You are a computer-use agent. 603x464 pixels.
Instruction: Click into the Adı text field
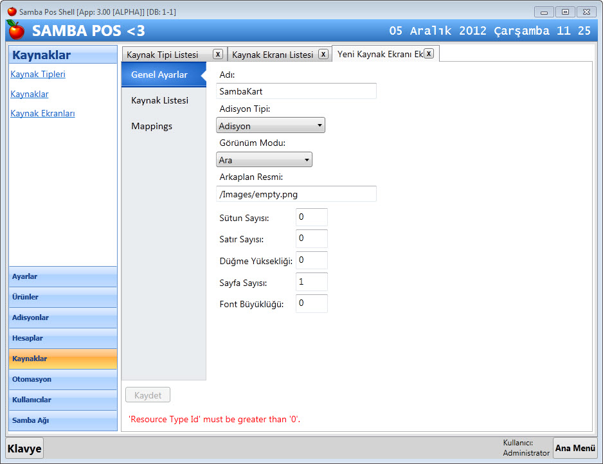pos(296,91)
